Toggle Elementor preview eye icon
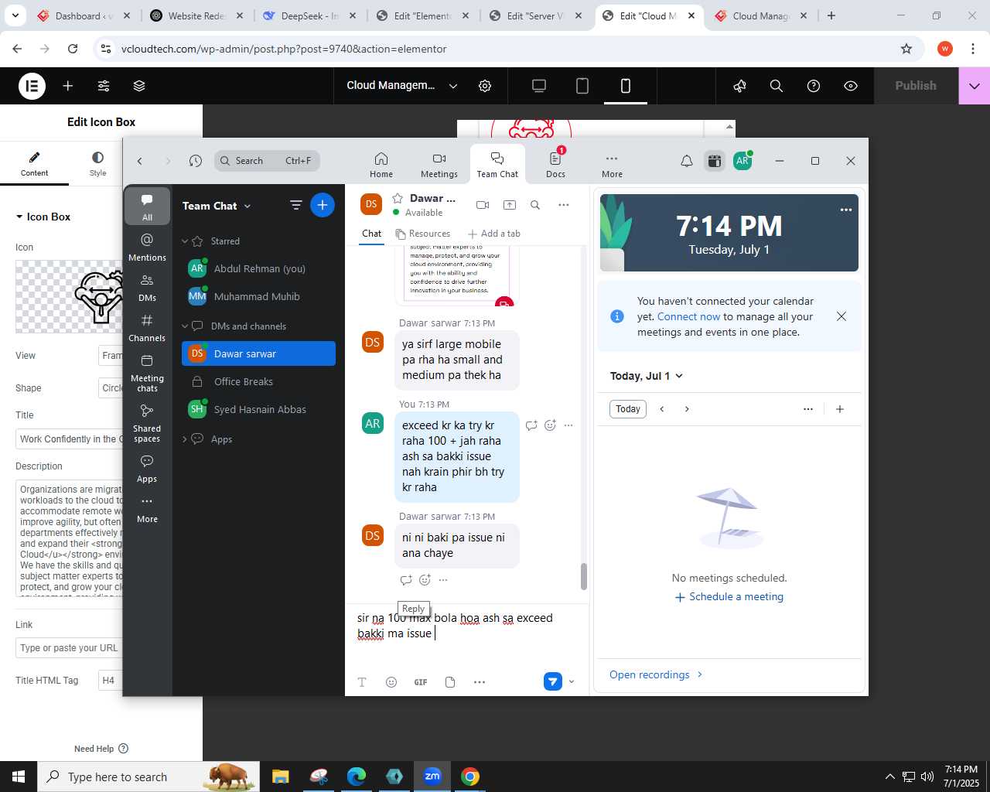 [851, 86]
